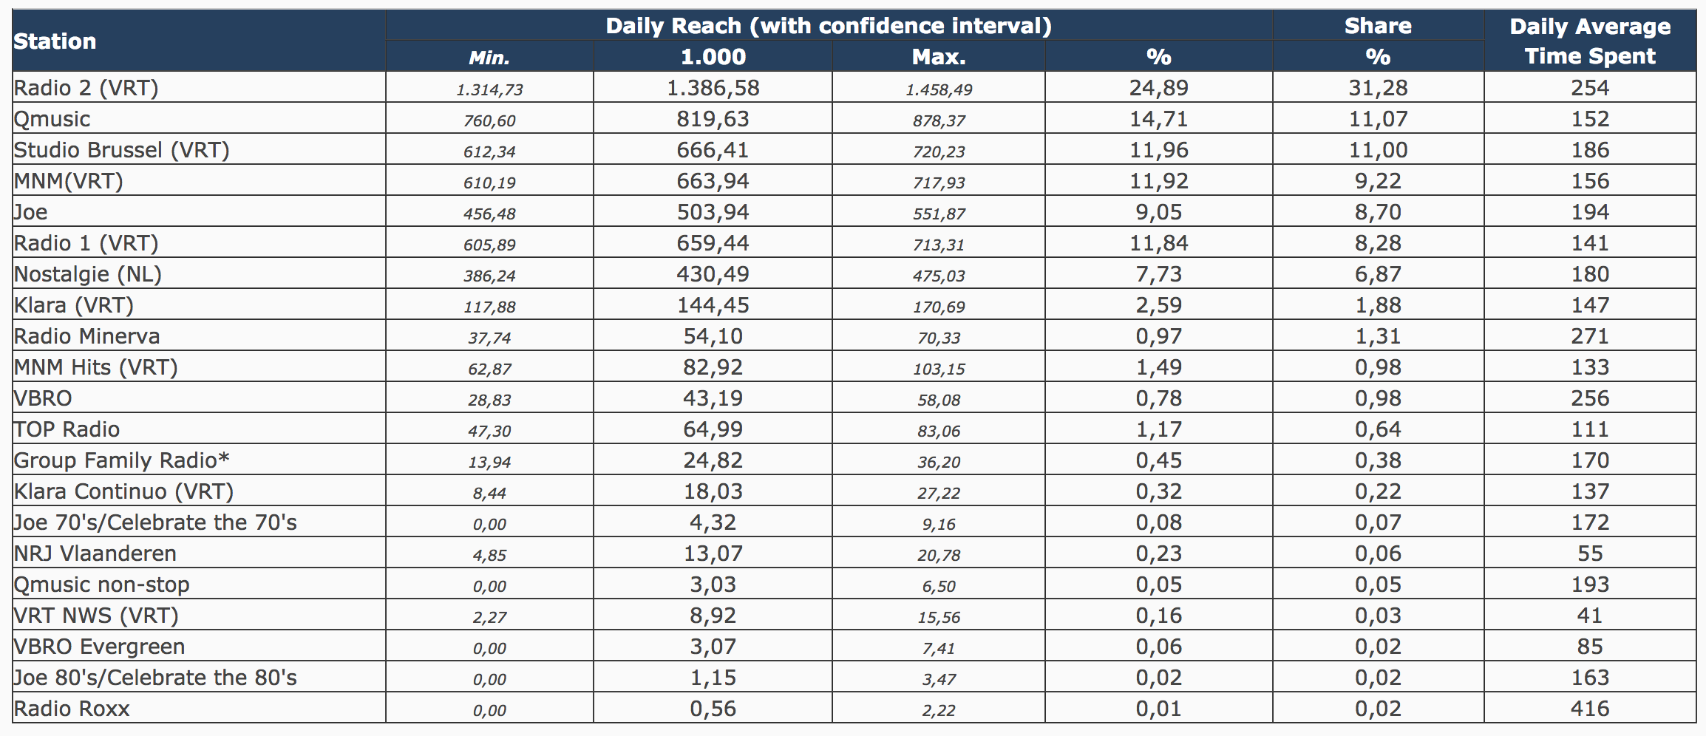This screenshot has height=736, width=1706.
Task: Click the Share column header
Action: point(1378,27)
